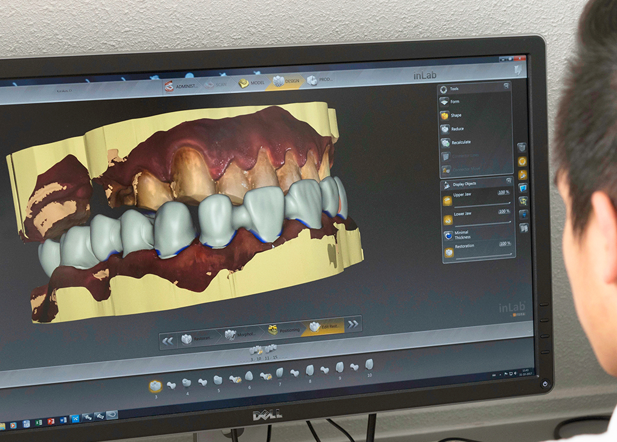Image resolution: width=617 pixels, height=442 pixels.
Task: Go to next step with double-arrow
Action: tap(353, 324)
